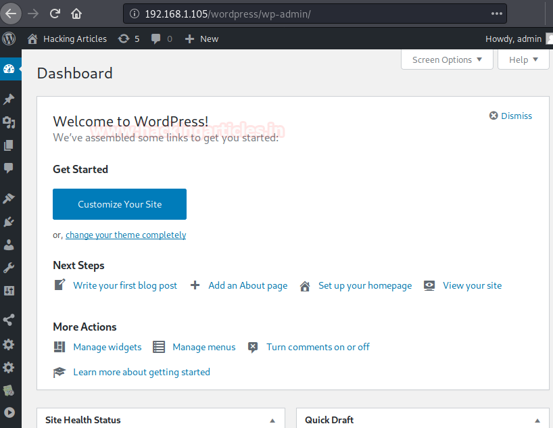Screen dimensions: 553x428
Task: Open Appearance paintbrush sidebar icon
Action: point(9,198)
